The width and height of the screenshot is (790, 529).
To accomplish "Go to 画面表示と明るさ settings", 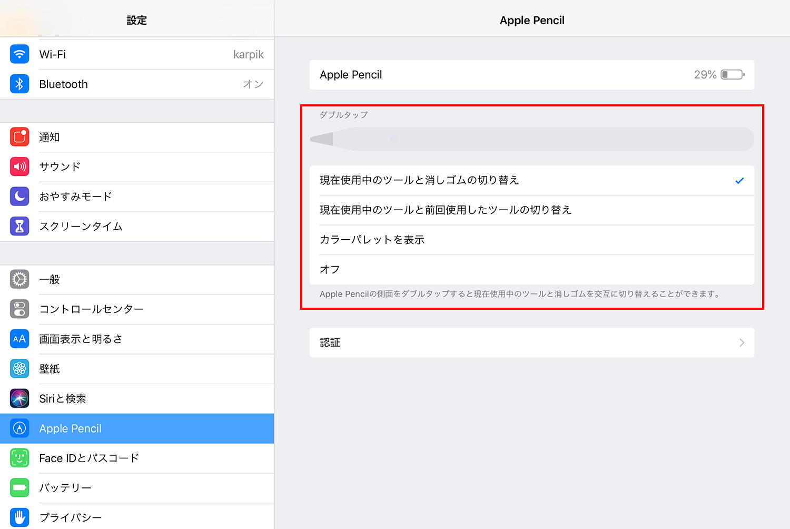I will 137,339.
